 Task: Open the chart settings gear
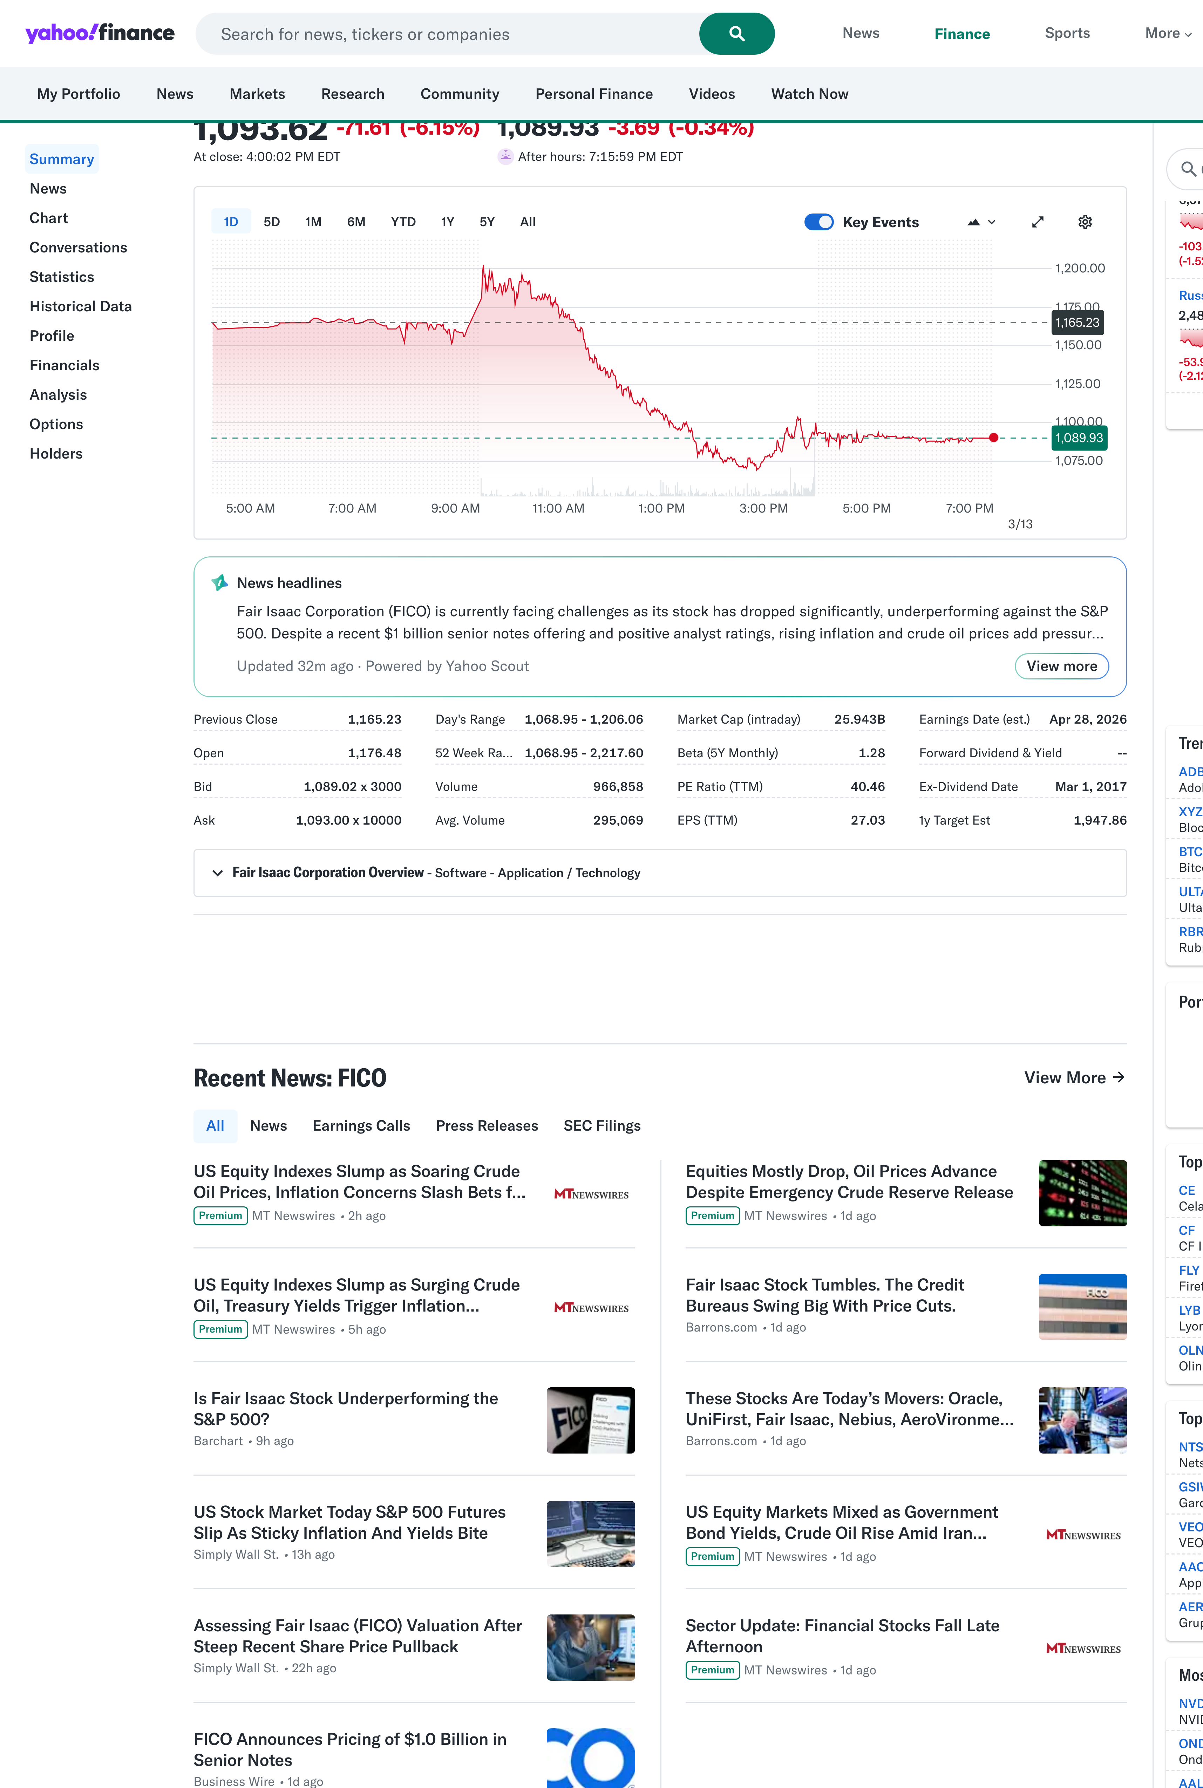(x=1085, y=222)
